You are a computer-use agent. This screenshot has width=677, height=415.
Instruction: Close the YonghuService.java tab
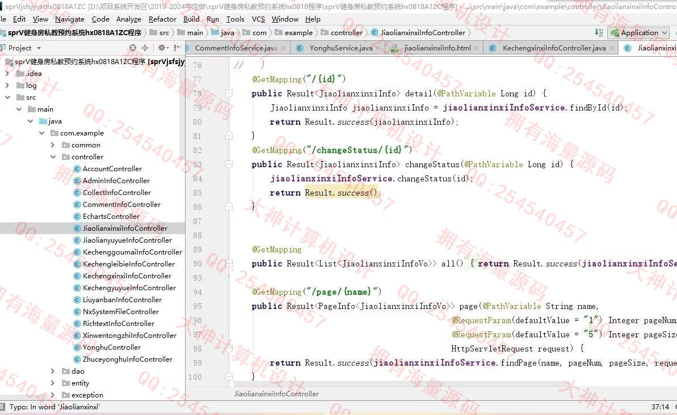click(378, 48)
